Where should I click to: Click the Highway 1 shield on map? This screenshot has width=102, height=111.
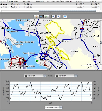pyautogui.click(x=4, y=42)
